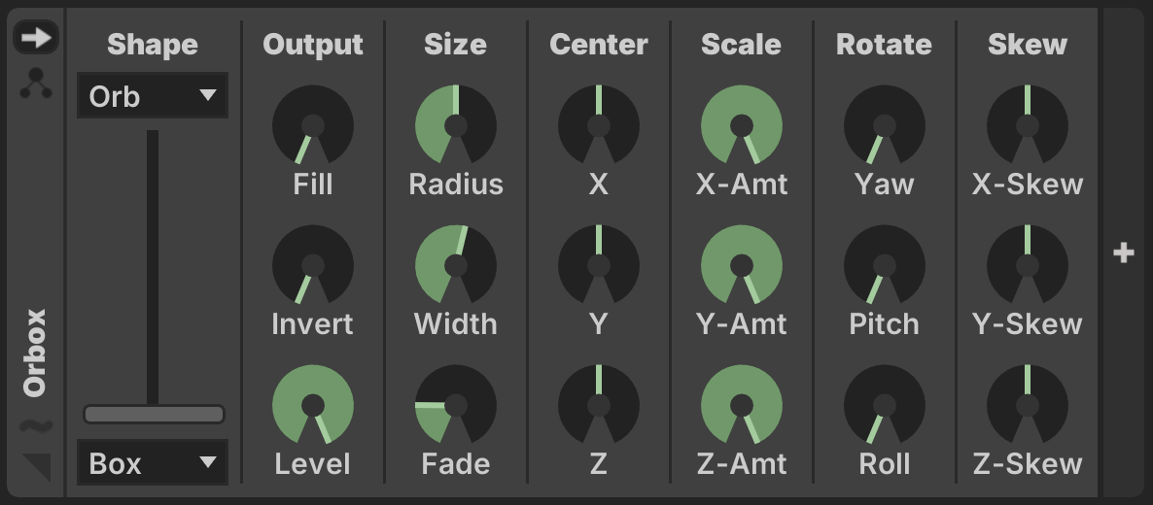This screenshot has width=1153, height=505.
Task: Click the plus icon to add a device
Action: coord(1124,252)
